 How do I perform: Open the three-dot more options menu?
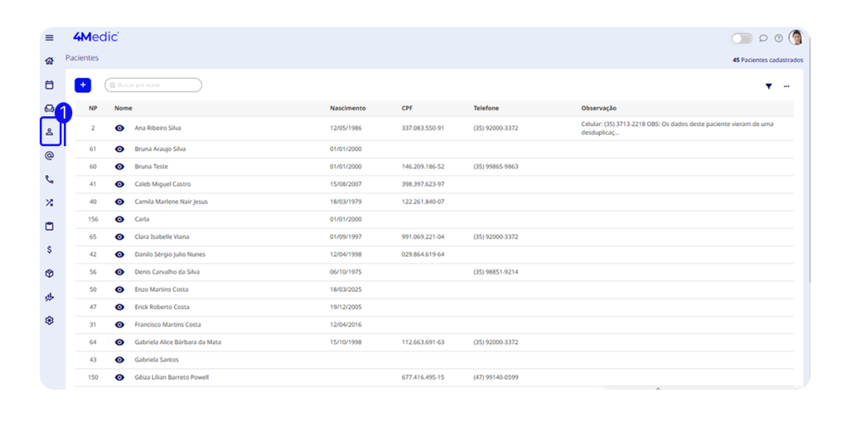point(786,86)
